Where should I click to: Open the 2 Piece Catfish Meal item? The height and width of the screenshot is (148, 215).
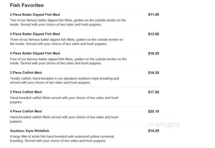click(x=26, y=73)
